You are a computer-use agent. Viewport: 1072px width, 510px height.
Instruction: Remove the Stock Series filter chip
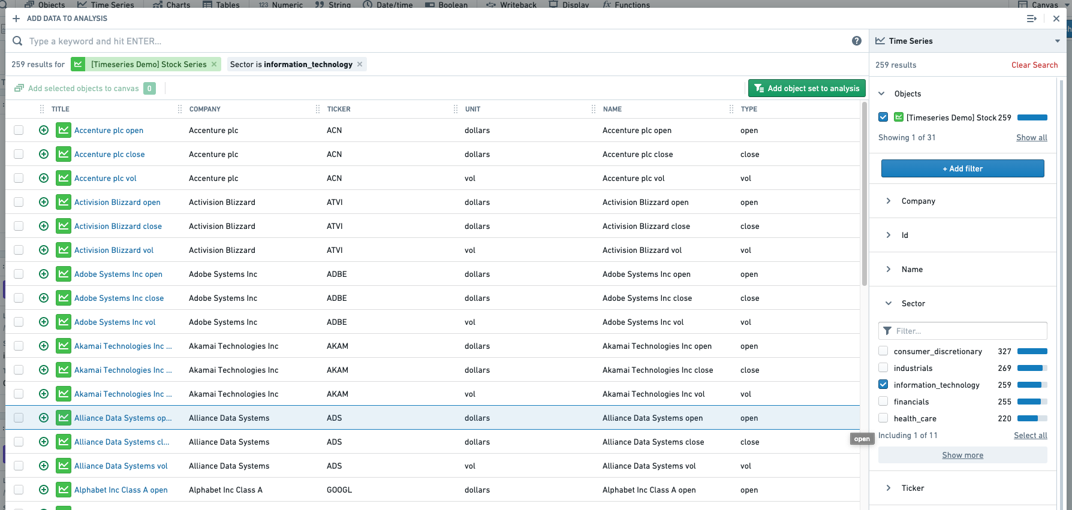click(x=214, y=64)
